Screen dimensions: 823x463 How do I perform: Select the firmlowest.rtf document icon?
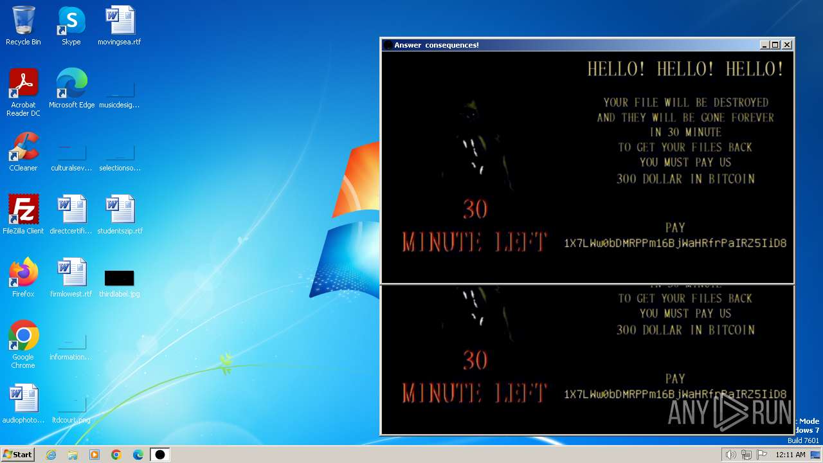tap(71, 278)
